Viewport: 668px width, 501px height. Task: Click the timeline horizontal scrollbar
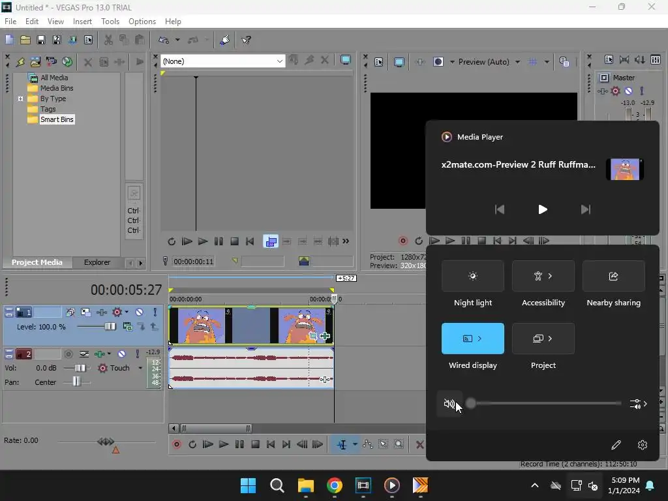pyautogui.click(x=216, y=428)
